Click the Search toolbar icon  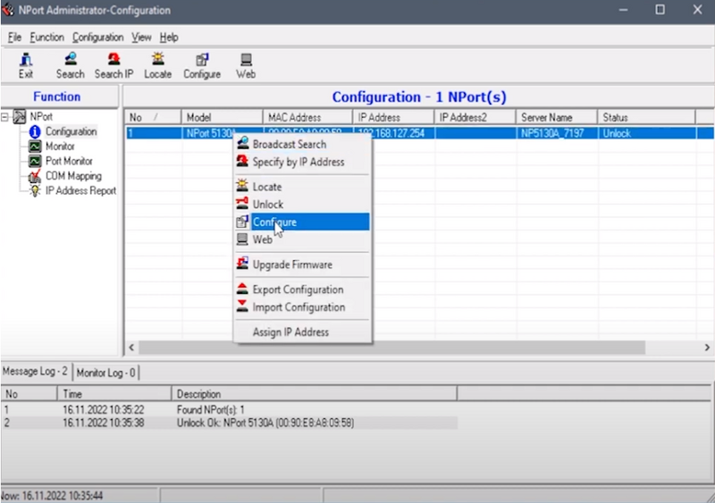point(71,66)
